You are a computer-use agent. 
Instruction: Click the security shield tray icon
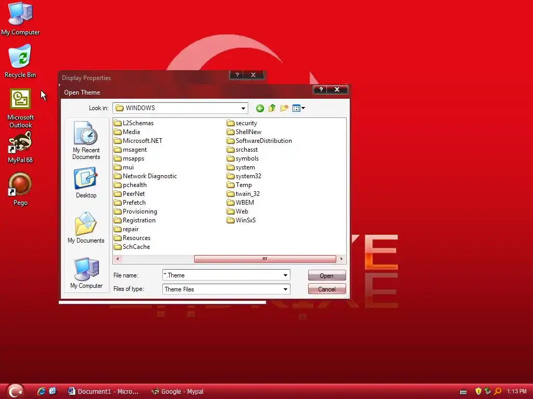tap(478, 391)
